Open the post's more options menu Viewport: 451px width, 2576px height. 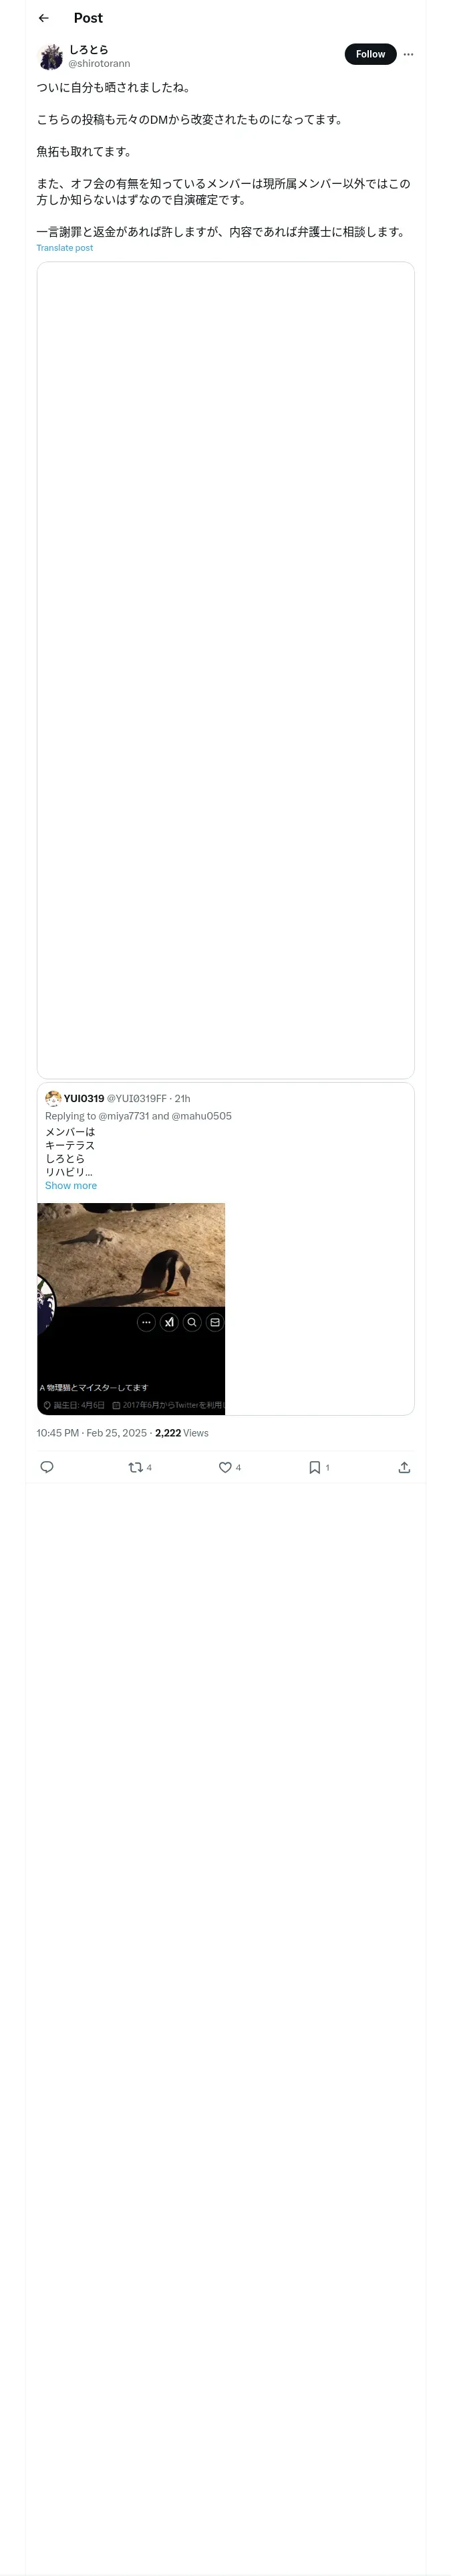(x=408, y=54)
